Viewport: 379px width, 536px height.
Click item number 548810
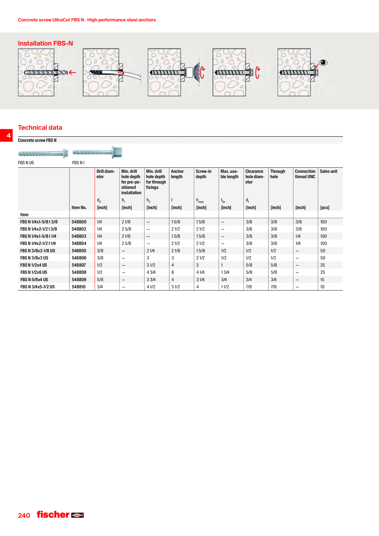79,287
